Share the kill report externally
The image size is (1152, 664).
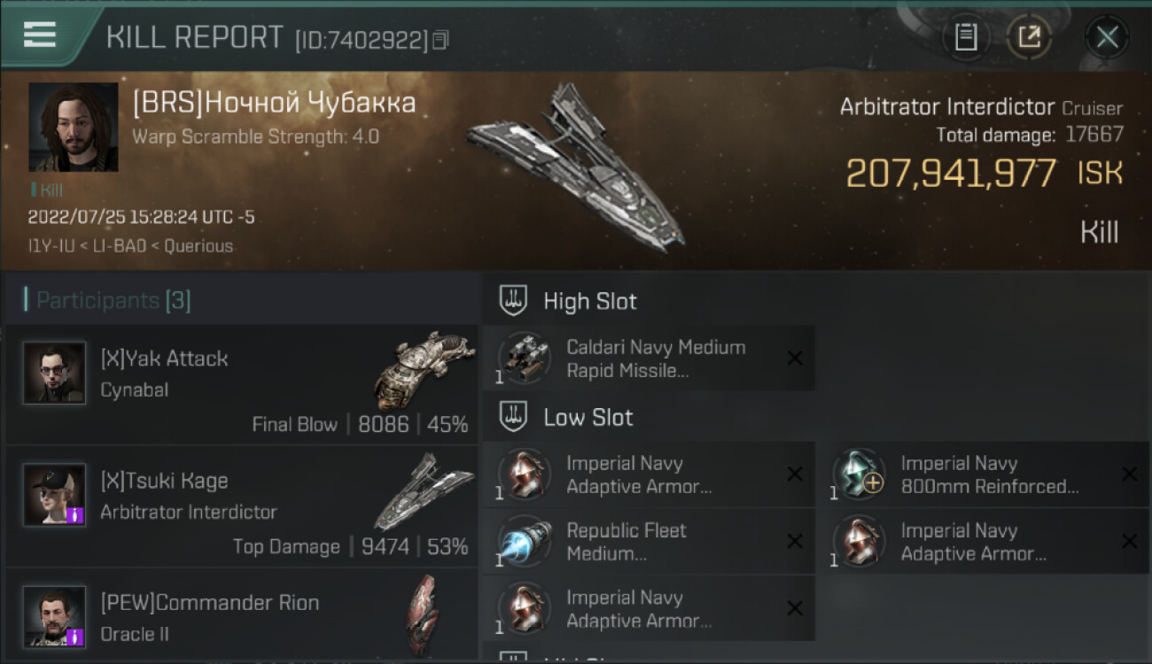pos(1029,37)
